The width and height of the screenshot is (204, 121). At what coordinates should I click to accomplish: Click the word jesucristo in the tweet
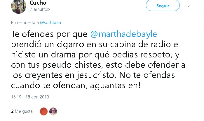[96, 75]
